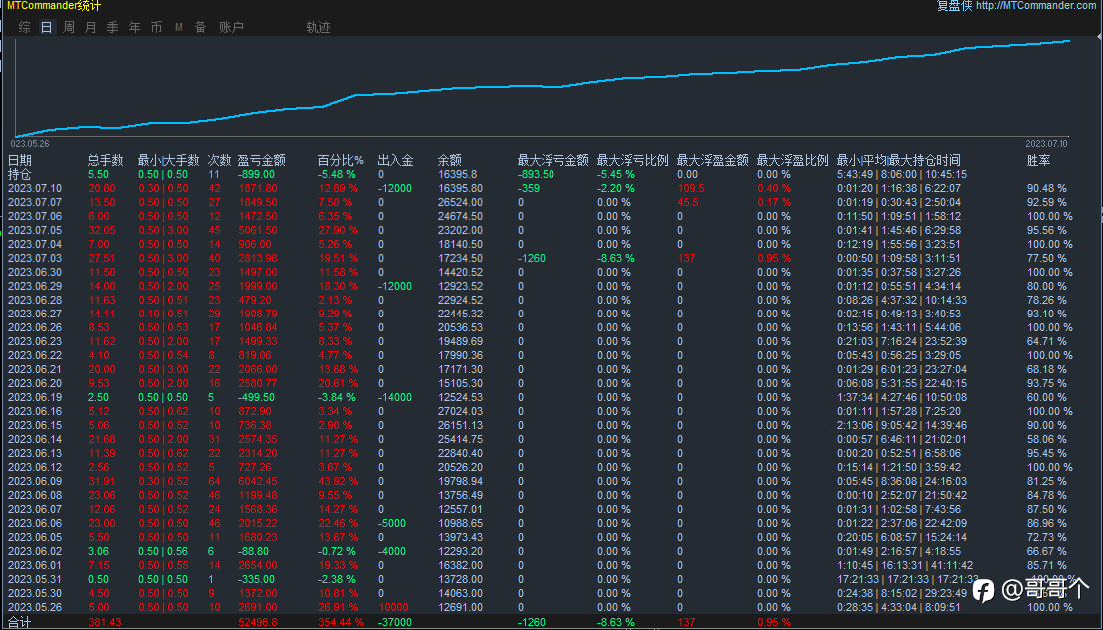Click the total deposit value -37000
This screenshot has width=1103, height=630.
click(395, 622)
